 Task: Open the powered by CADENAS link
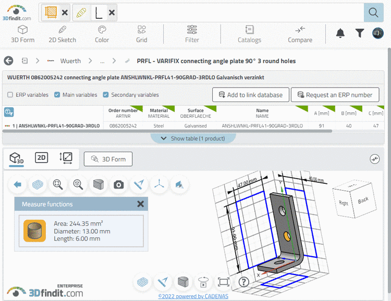(193, 296)
